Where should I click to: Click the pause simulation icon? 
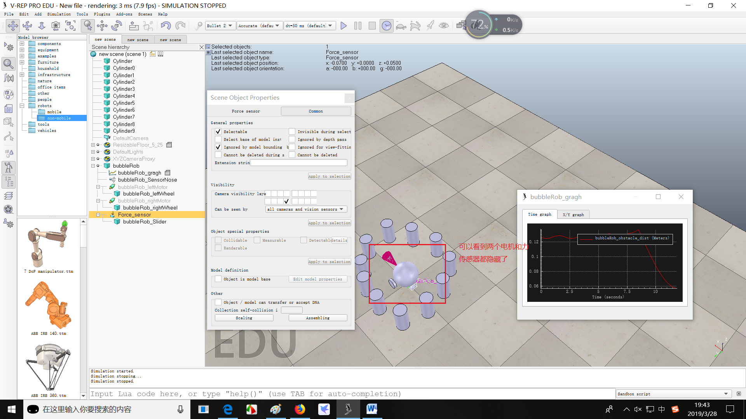pos(358,26)
